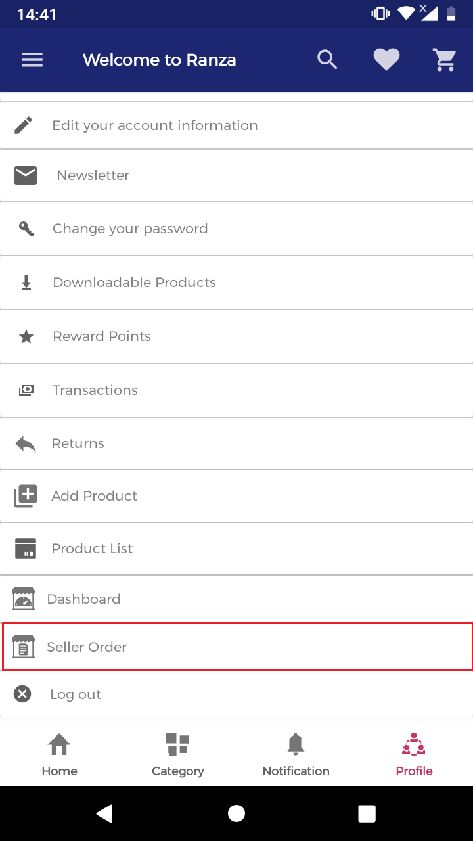The height and width of the screenshot is (841, 473).
Task: Tap the key icon for Change password
Action: point(26,229)
